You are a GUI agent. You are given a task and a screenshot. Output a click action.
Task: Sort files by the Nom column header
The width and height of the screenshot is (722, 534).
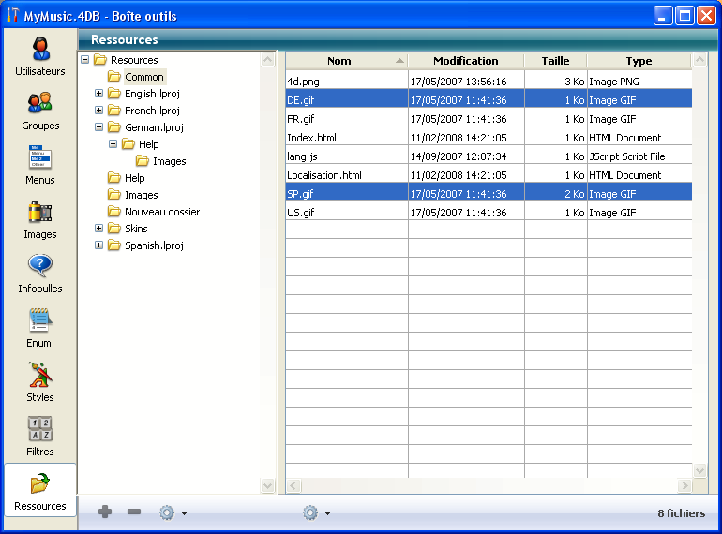[x=339, y=61]
